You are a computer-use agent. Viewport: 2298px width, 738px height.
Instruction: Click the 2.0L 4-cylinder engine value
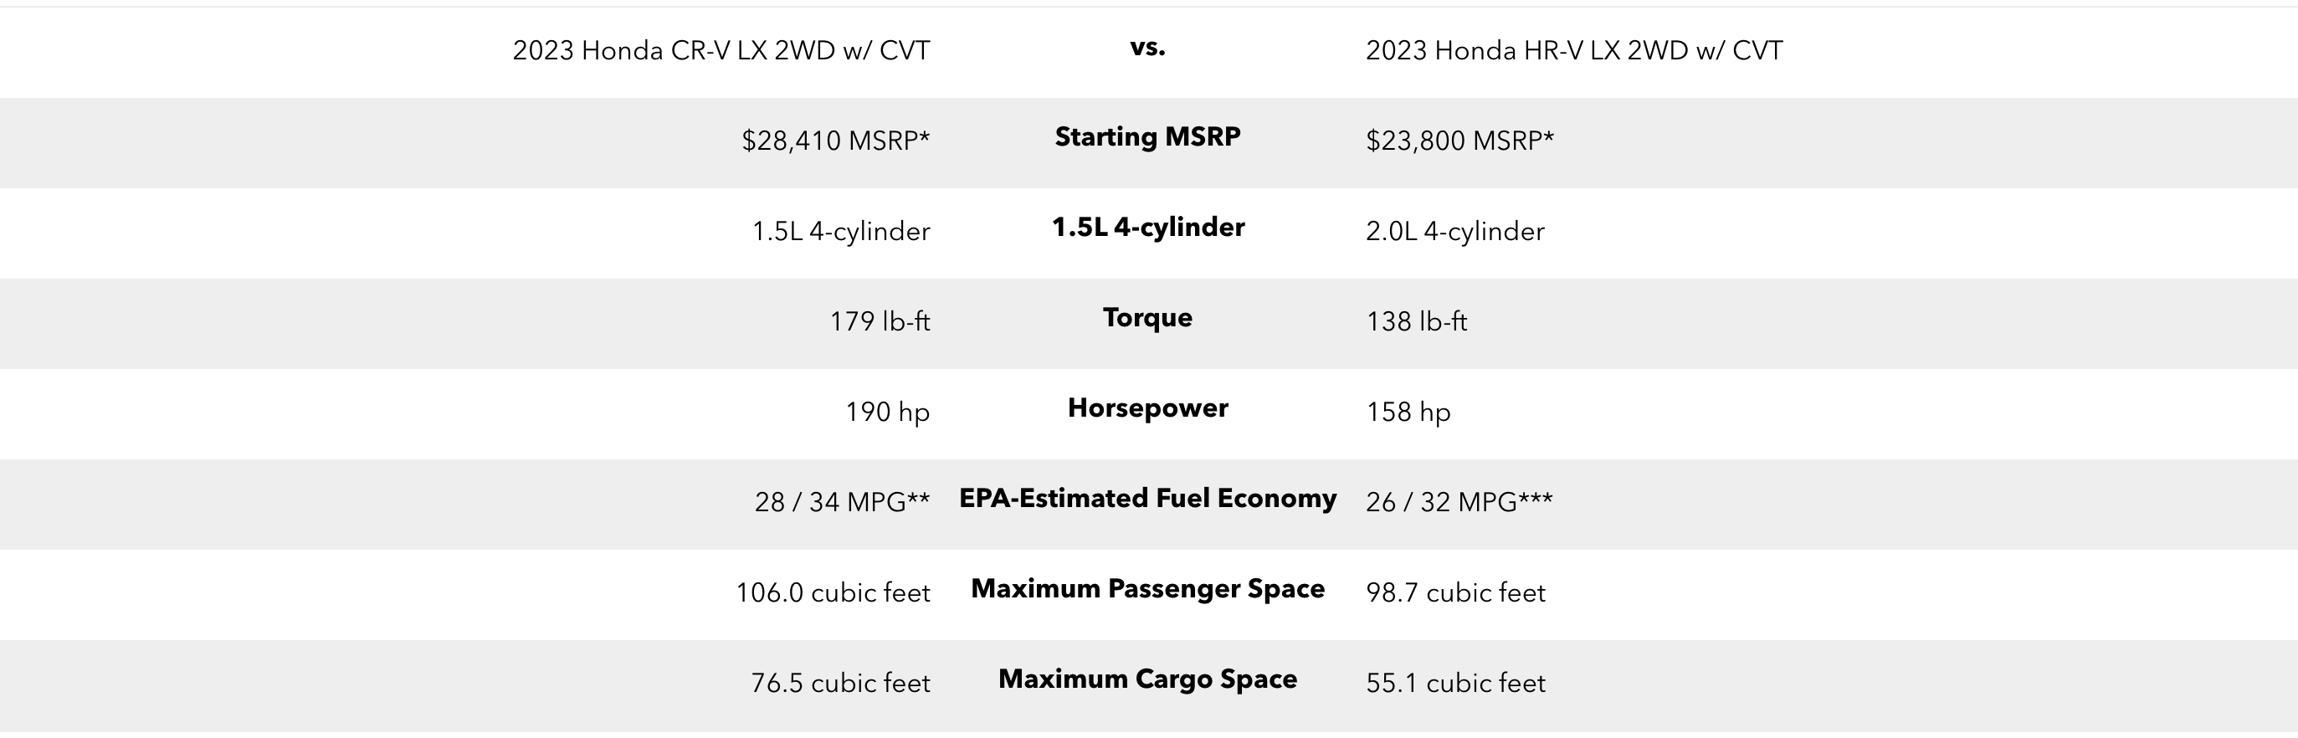[x=1455, y=232]
